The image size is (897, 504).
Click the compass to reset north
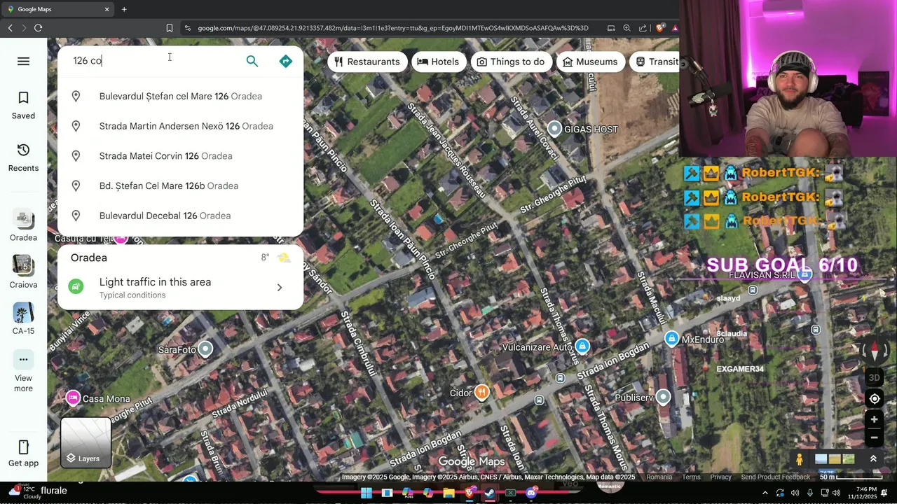874,350
